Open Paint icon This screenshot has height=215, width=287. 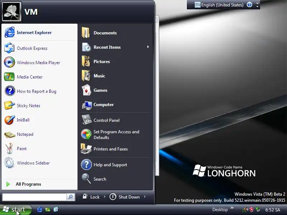9,148
